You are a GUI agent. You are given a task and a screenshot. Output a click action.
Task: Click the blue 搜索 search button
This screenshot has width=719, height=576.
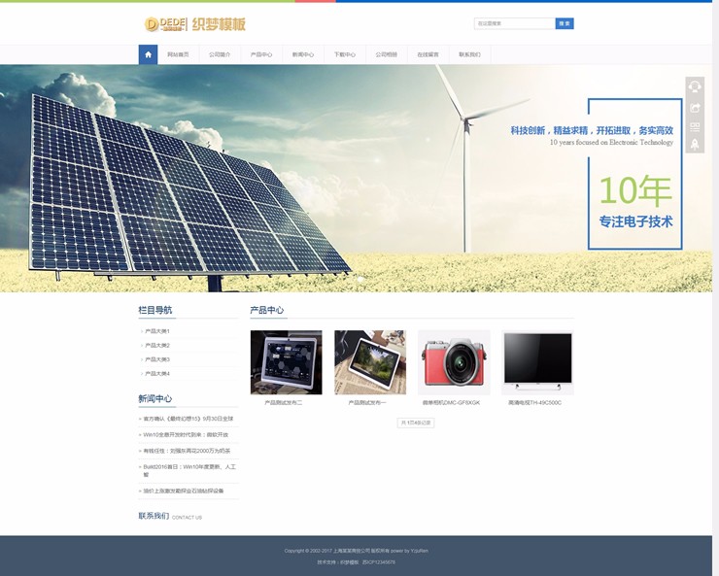[565, 23]
